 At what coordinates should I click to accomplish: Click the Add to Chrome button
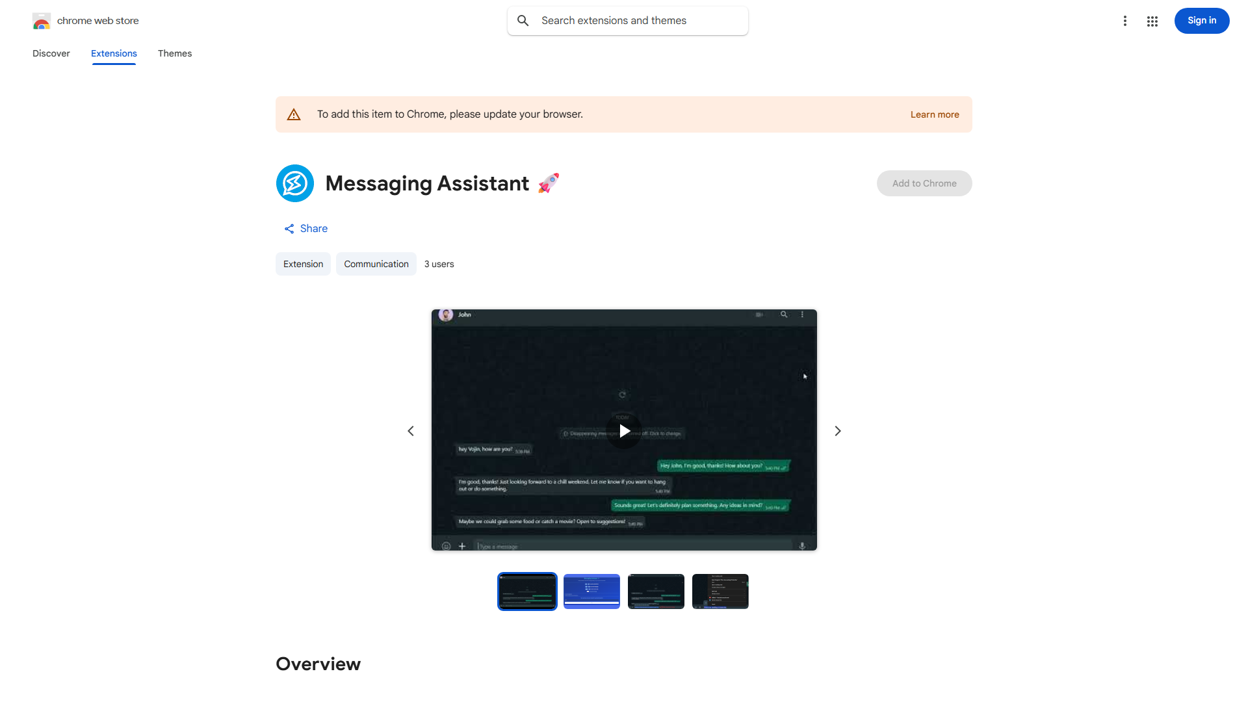[x=924, y=183]
